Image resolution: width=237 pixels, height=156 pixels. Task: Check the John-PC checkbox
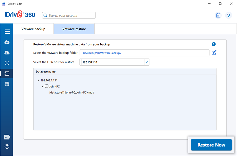[47, 86]
